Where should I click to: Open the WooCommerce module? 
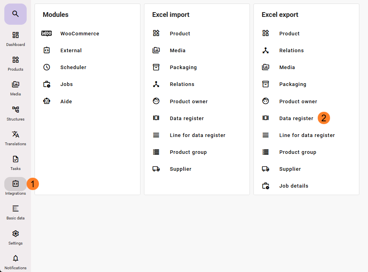[x=80, y=34]
